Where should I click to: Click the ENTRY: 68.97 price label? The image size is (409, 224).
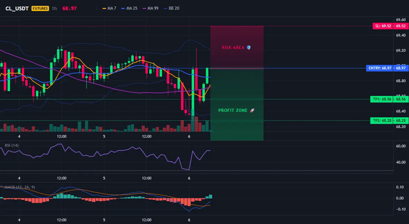tap(380, 68)
